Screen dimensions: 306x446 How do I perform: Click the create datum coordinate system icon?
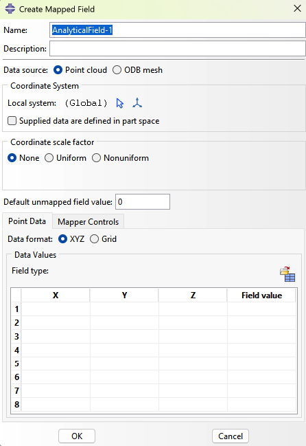coord(137,102)
